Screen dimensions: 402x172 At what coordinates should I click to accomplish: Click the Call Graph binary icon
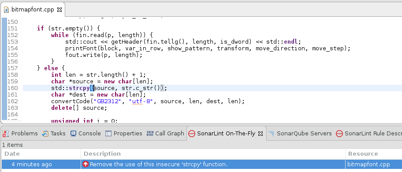point(150,134)
